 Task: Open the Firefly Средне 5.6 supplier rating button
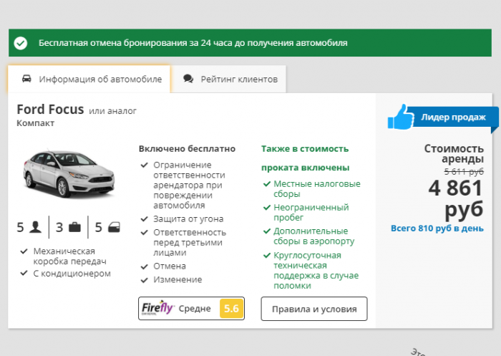191,308
